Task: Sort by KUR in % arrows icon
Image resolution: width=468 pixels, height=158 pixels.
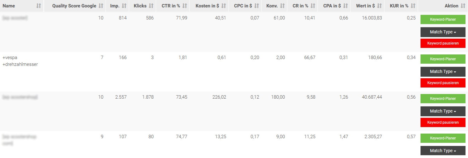Action: [413, 6]
